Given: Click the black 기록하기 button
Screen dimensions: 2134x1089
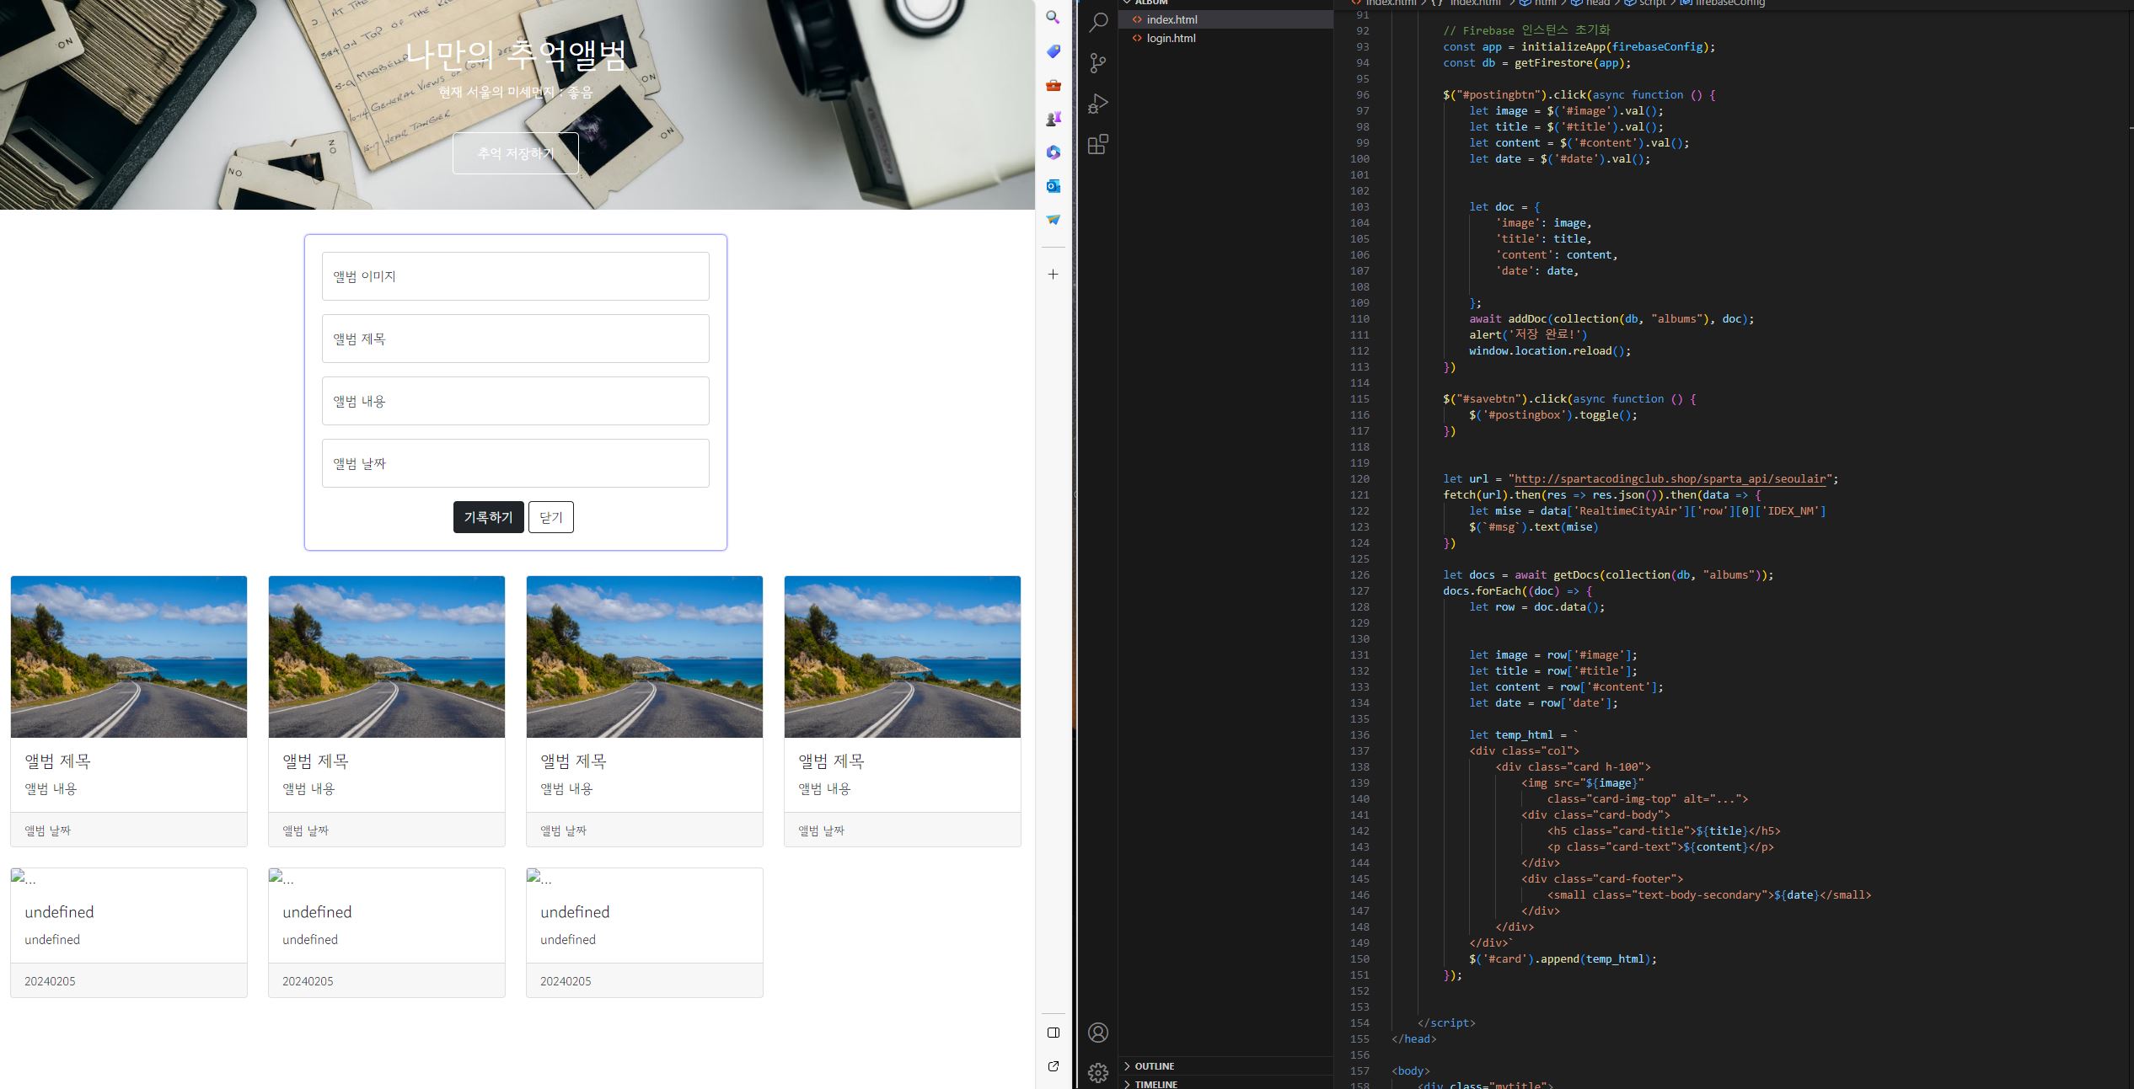Looking at the screenshot, I should [x=489, y=517].
